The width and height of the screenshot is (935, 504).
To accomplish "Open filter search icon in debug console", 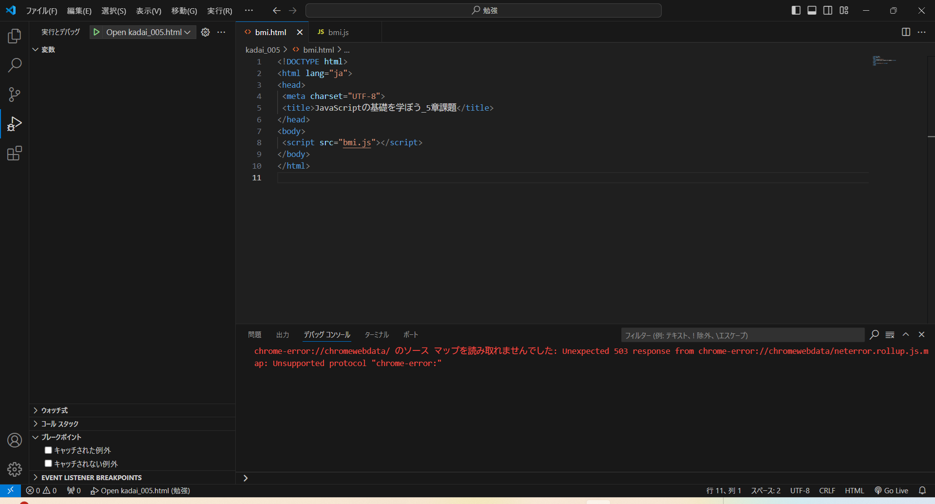I will [874, 335].
